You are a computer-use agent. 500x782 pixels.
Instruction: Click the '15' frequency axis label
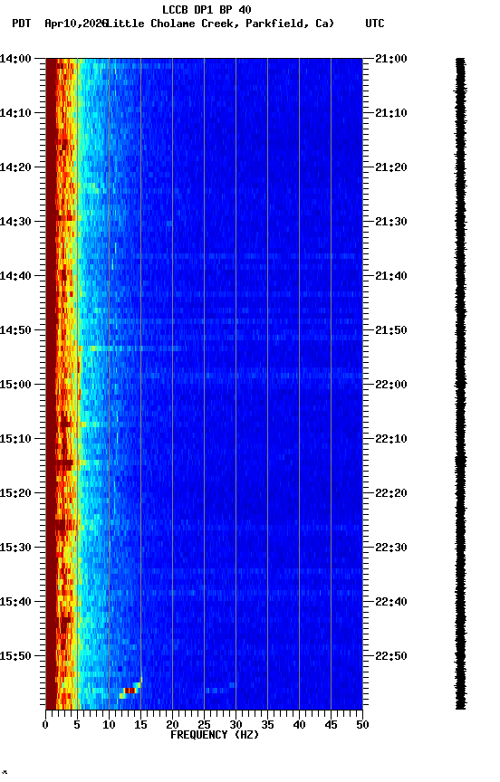click(x=140, y=725)
